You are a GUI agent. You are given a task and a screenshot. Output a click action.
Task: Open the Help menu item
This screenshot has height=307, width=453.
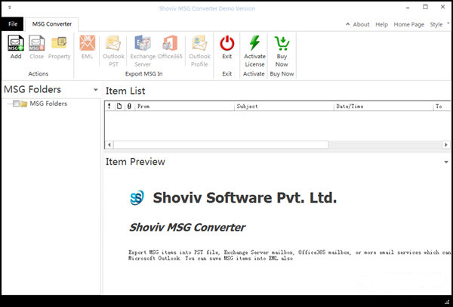pyautogui.click(x=381, y=25)
